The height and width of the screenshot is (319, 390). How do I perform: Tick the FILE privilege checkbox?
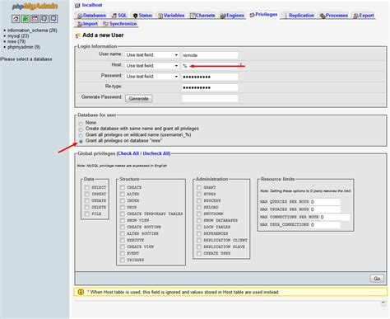click(87, 213)
